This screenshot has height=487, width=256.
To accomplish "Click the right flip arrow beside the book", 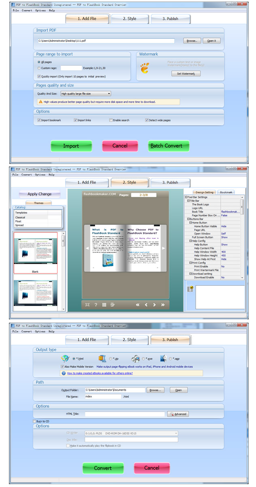I will 164,248.
